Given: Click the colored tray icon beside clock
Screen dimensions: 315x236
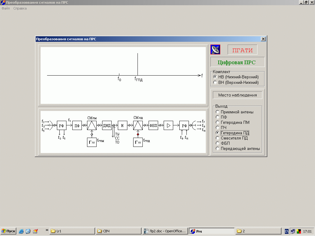Looking at the screenshot, I should tap(299, 231).
